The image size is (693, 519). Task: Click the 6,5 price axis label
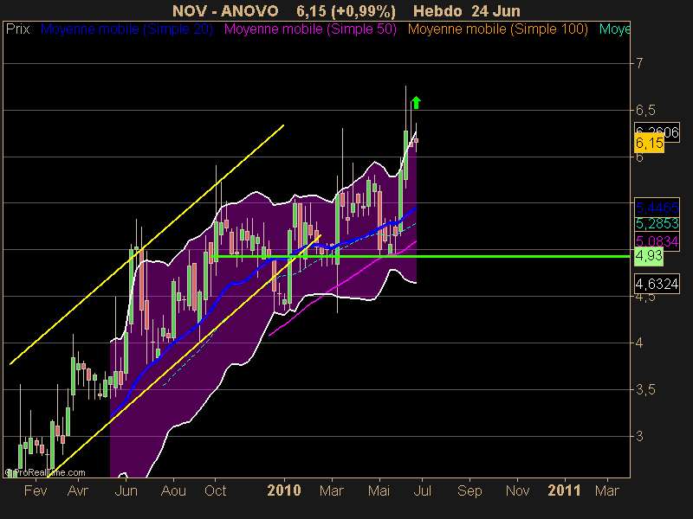pos(645,110)
